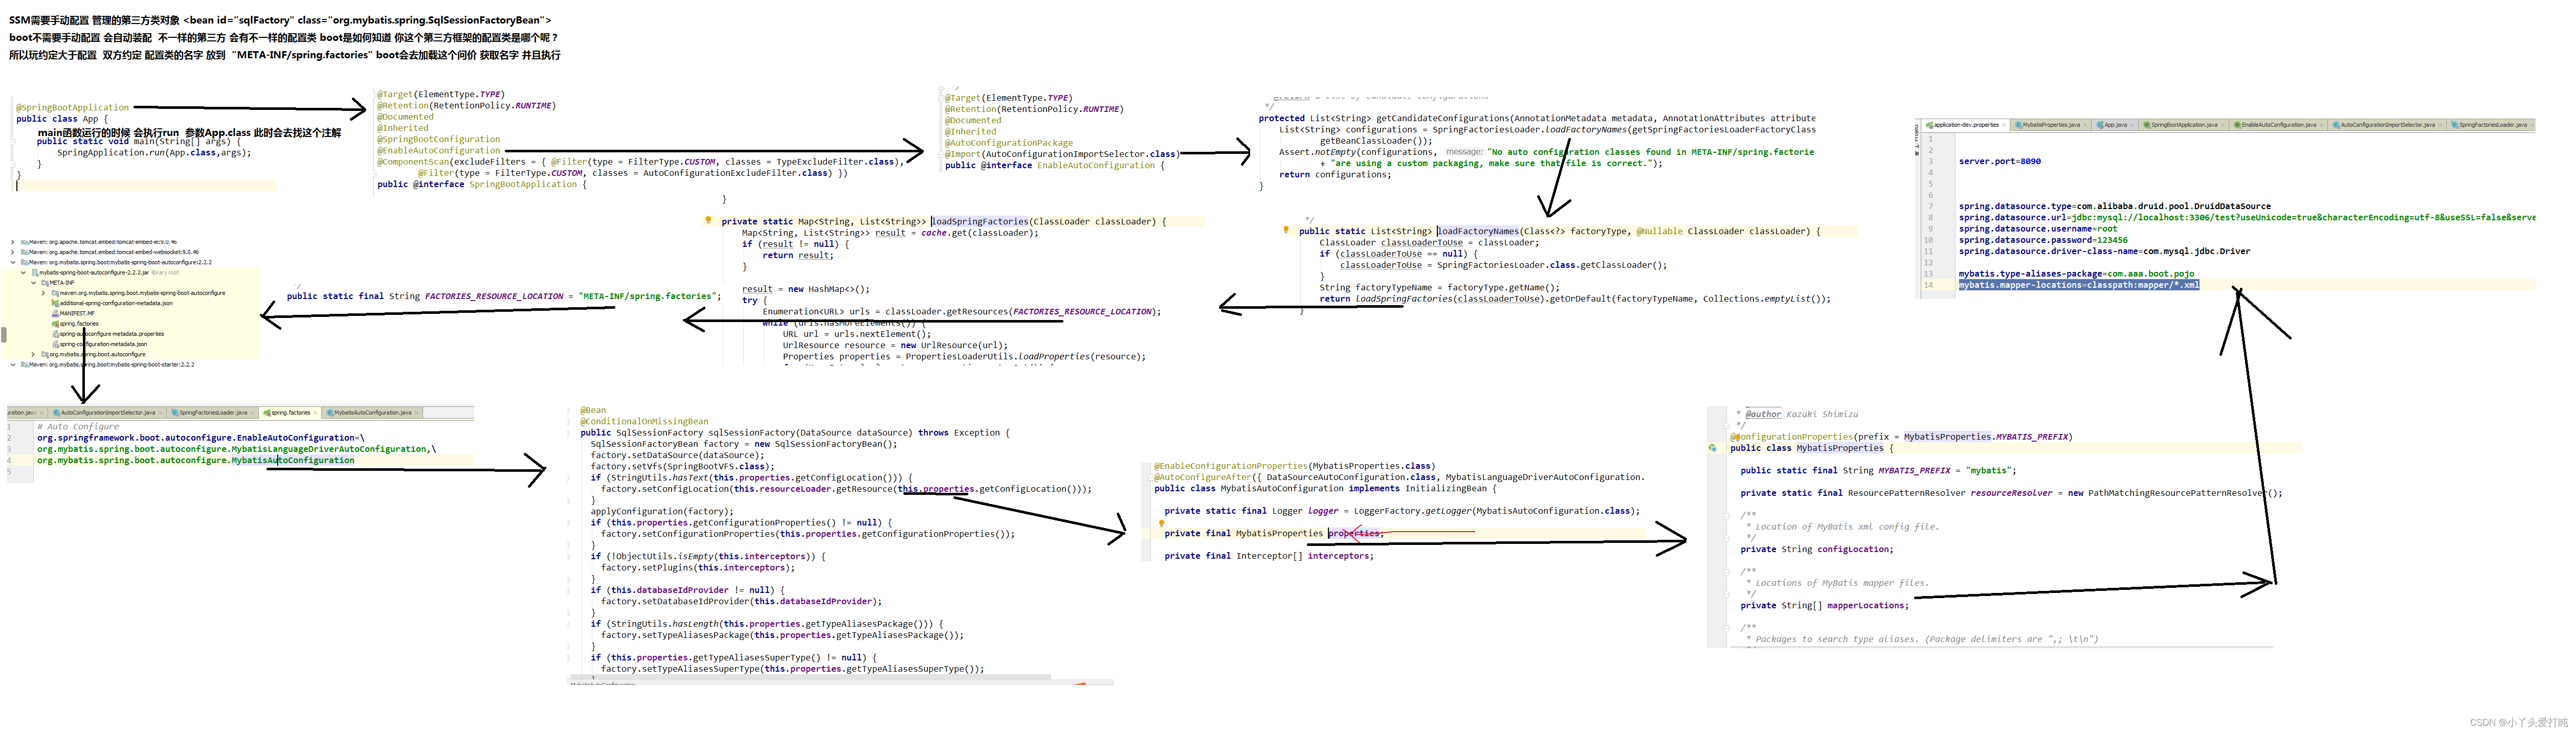Viewport: 2576px width, 732px height.
Task: Switch to MybatisProperties.java tab
Action: coord(2051,125)
